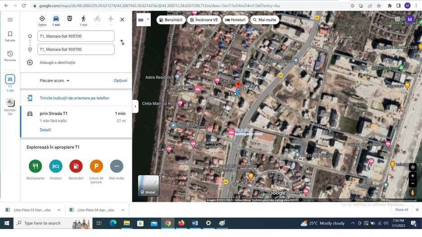This screenshot has width=422, height=237.
Task: Open the Plecare acum dropdown
Action: tap(54, 80)
